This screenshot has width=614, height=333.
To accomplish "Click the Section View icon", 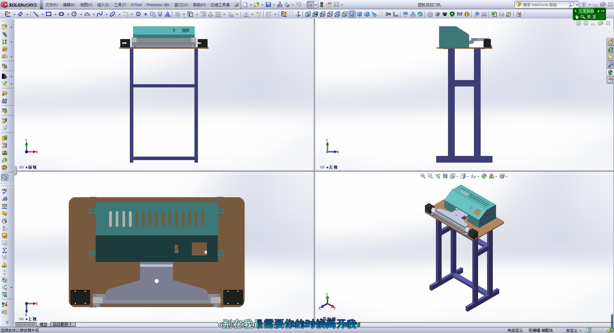I will coord(445,176).
